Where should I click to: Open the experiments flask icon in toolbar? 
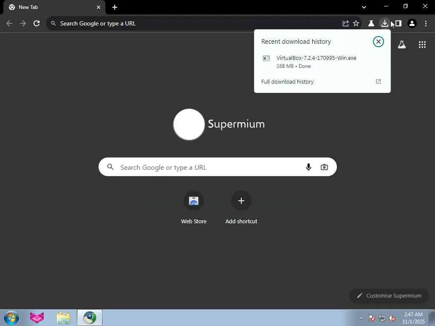click(371, 24)
